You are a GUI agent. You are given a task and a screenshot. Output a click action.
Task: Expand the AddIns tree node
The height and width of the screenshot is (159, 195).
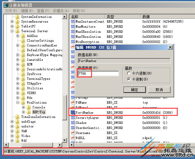pos(18,36)
